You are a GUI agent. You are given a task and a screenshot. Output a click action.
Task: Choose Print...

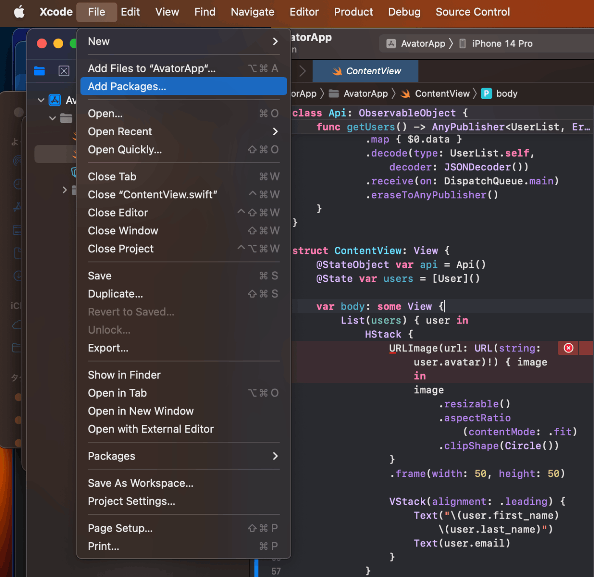(183, 546)
